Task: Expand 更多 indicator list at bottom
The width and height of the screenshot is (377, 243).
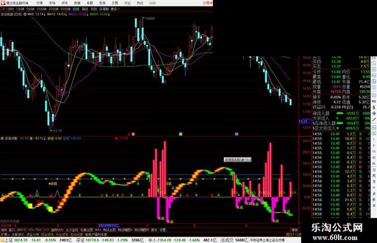Action: 154,230
